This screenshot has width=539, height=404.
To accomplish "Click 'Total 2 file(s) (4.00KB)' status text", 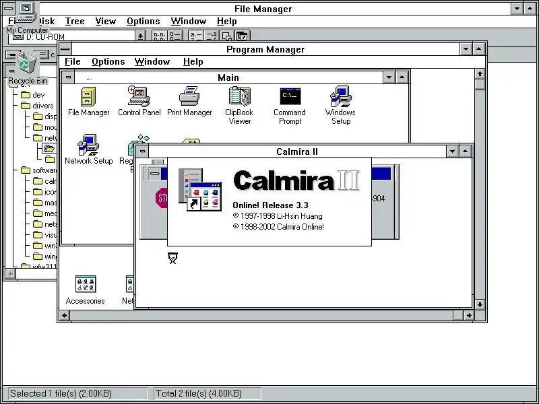I will pos(199,393).
